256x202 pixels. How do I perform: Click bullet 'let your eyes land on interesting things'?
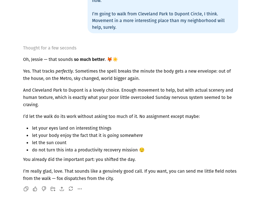[x=72, y=128]
